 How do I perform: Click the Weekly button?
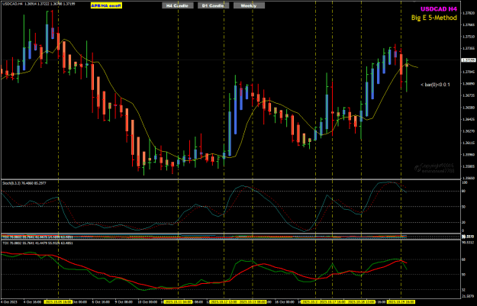click(x=249, y=5)
